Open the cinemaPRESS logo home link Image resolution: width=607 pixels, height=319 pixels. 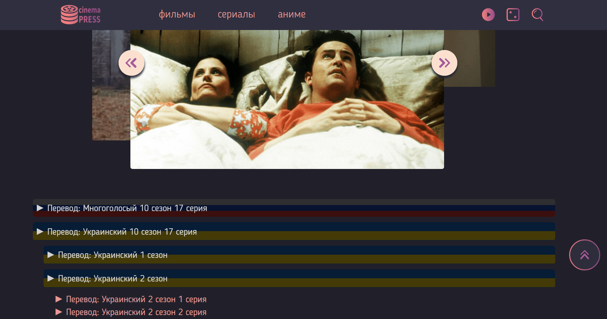pos(81,15)
